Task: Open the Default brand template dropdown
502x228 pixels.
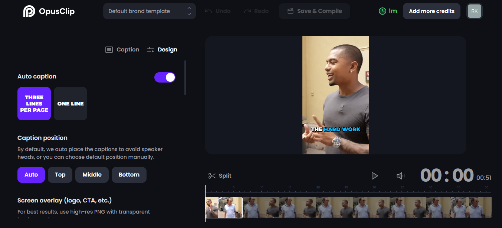Action: [149, 11]
